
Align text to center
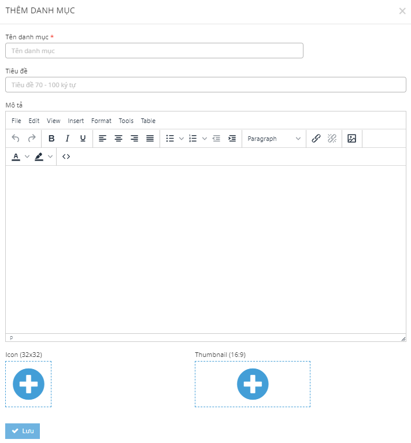[x=119, y=139]
